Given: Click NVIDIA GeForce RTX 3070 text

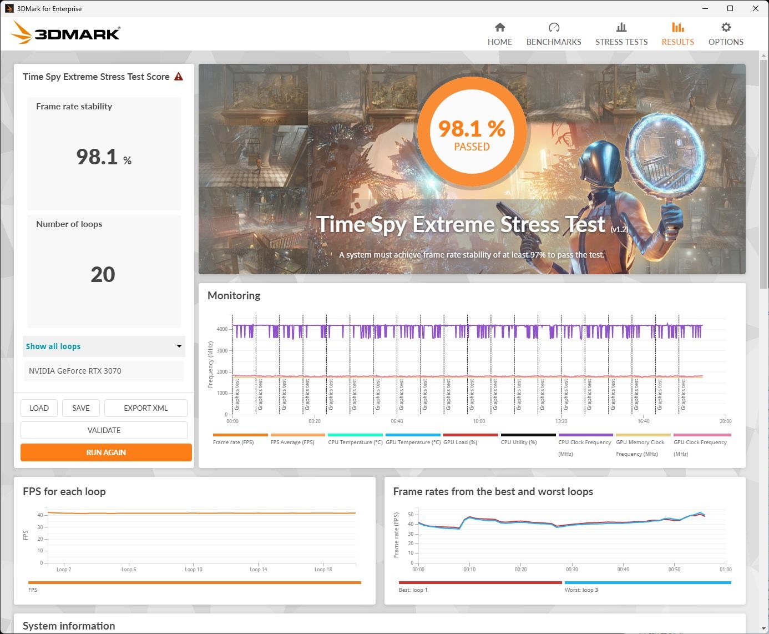Looking at the screenshot, I should (75, 371).
